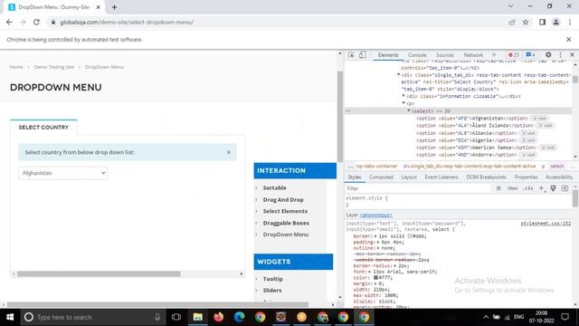This screenshot has width=579, height=326.
Task: Expand the information closable div node
Action: [403, 96]
